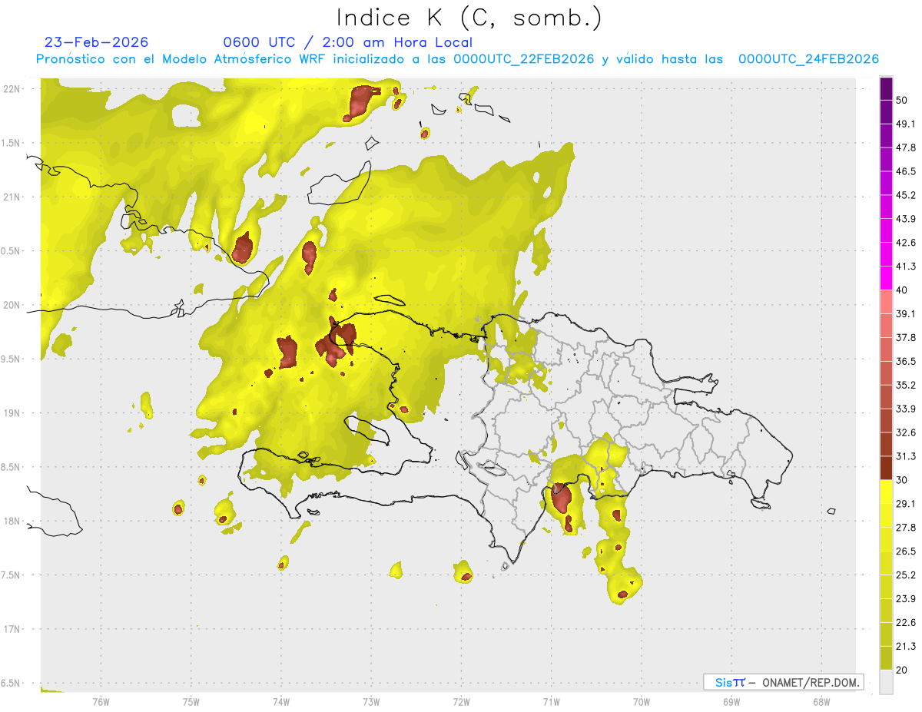Click the colorbar value "29.1"
The image size is (922, 712).
tap(906, 504)
